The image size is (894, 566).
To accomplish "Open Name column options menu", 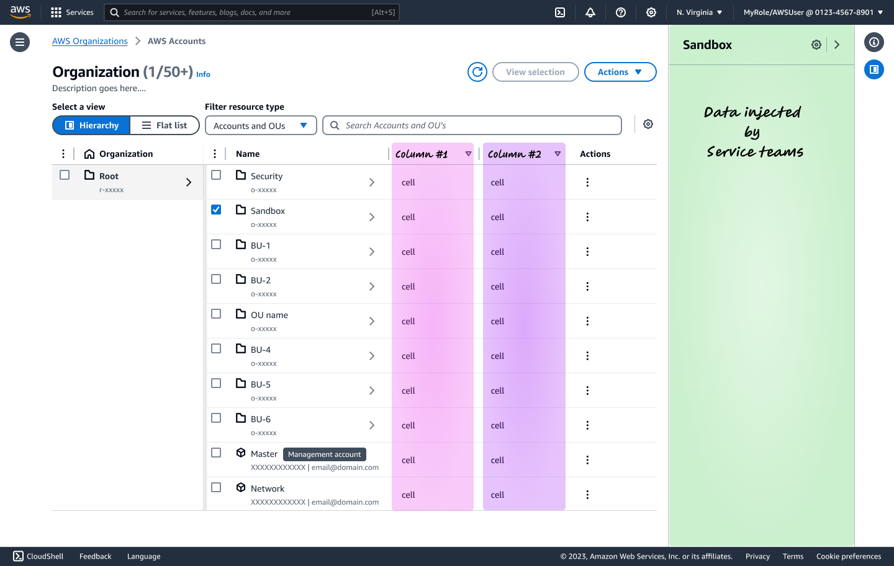I will [215, 154].
